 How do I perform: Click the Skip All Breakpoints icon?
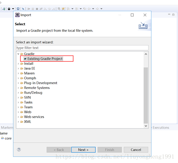pos(23,9)
